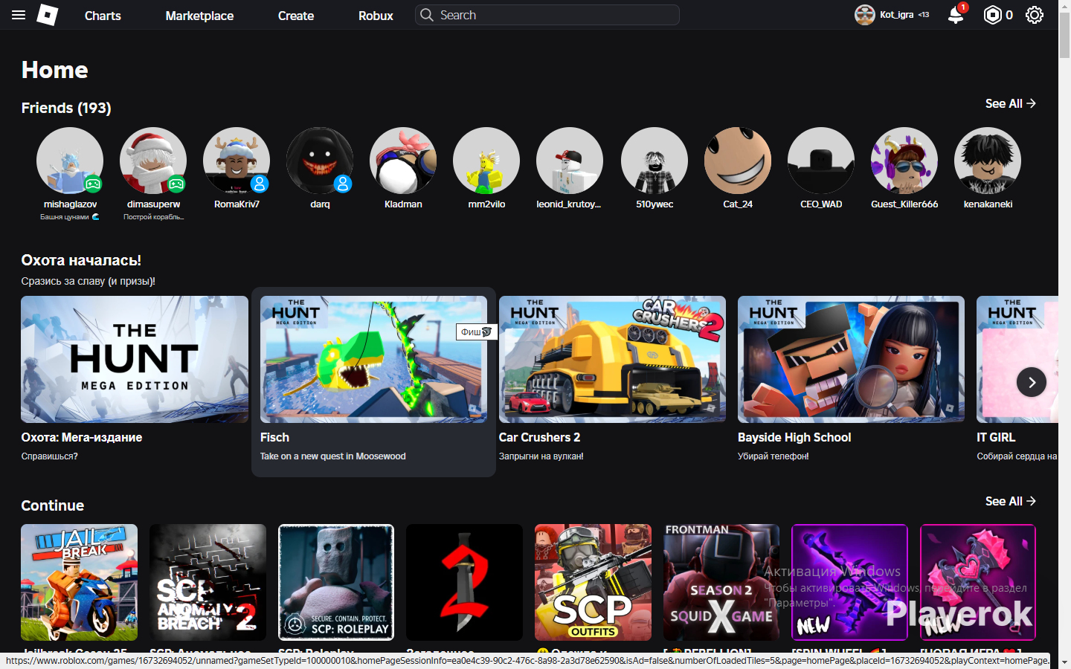Viewport: 1071px width, 669px height.
Task: Open 510ywec's friend avatar
Action: click(x=654, y=161)
